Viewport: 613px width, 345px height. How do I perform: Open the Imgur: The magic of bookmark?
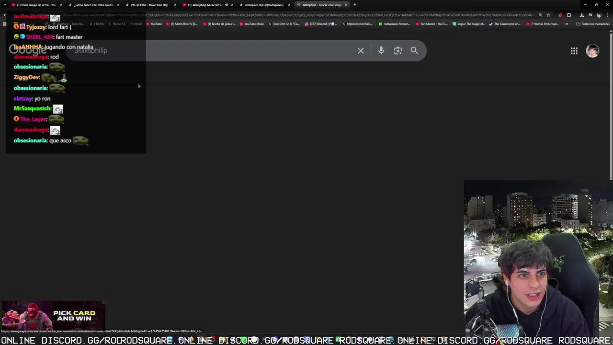(469, 24)
